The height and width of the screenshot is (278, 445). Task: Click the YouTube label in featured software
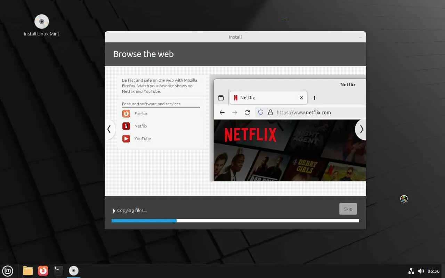tap(143, 139)
